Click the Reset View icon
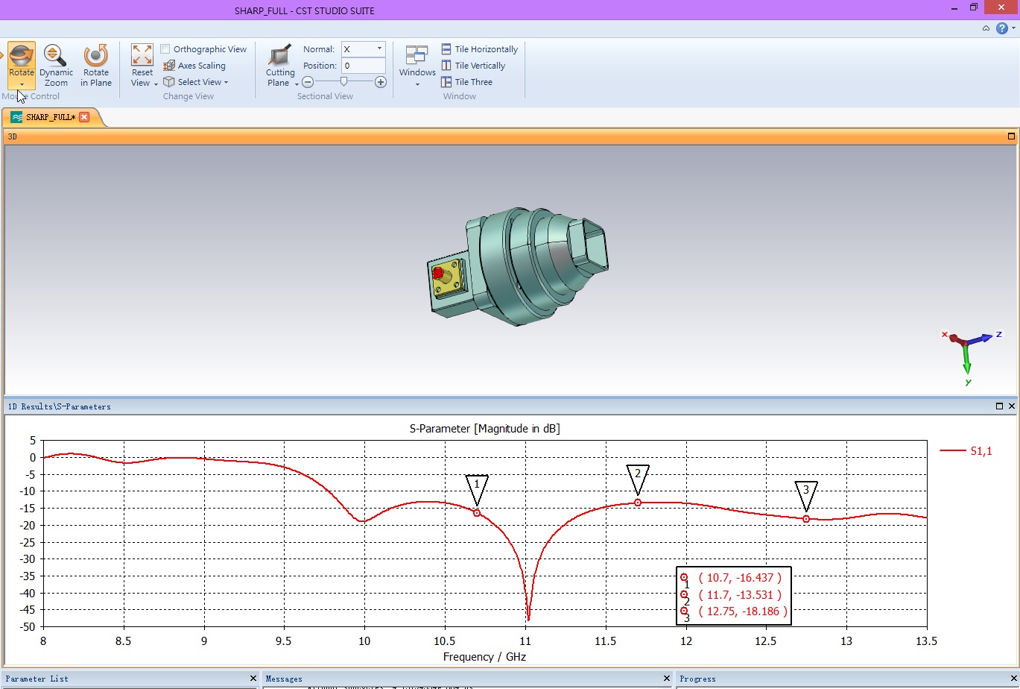The width and height of the screenshot is (1020, 689). (x=142, y=56)
